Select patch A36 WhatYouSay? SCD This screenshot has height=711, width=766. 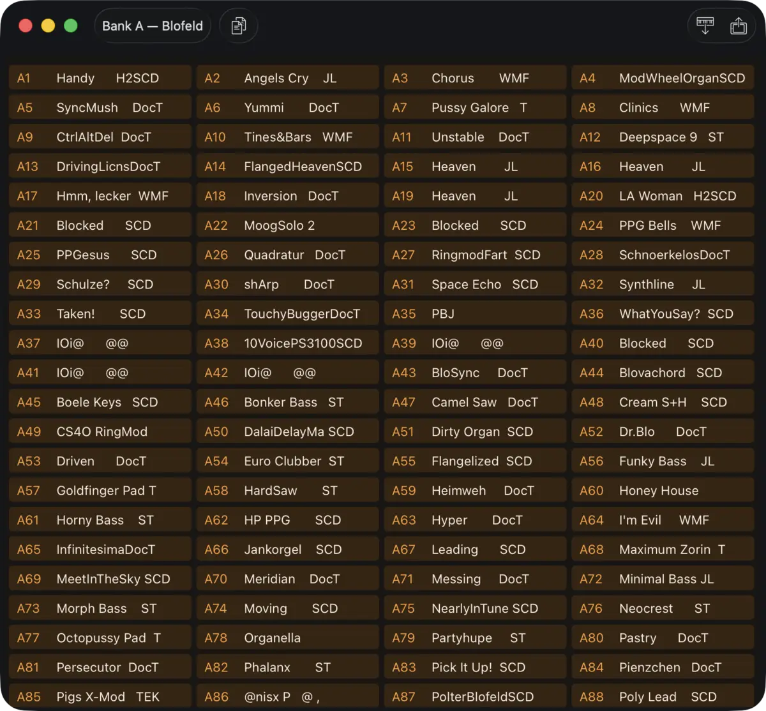[663, 313]
